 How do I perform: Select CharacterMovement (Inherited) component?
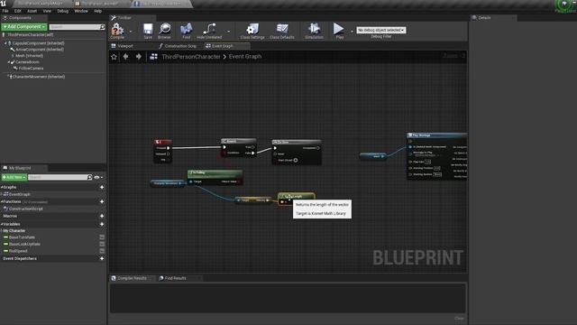[38, 77]
